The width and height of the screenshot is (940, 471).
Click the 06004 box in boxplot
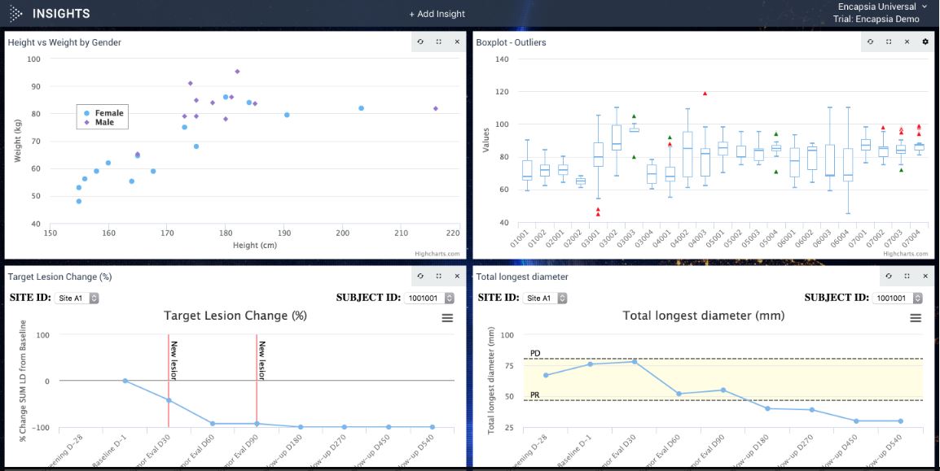[x=848, y=164]
